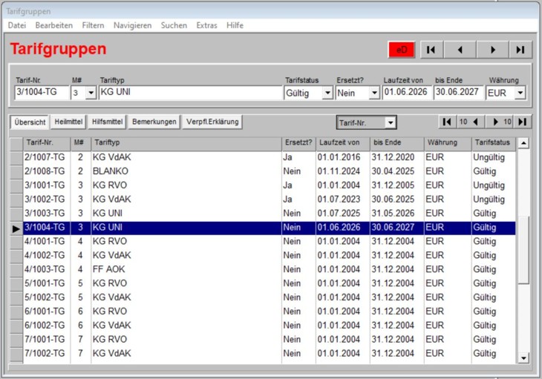Viewport: 542px width, 379px height.
Task: Jump to last row in list navigator
Action: pyautogui.click(x=523, y=122)
